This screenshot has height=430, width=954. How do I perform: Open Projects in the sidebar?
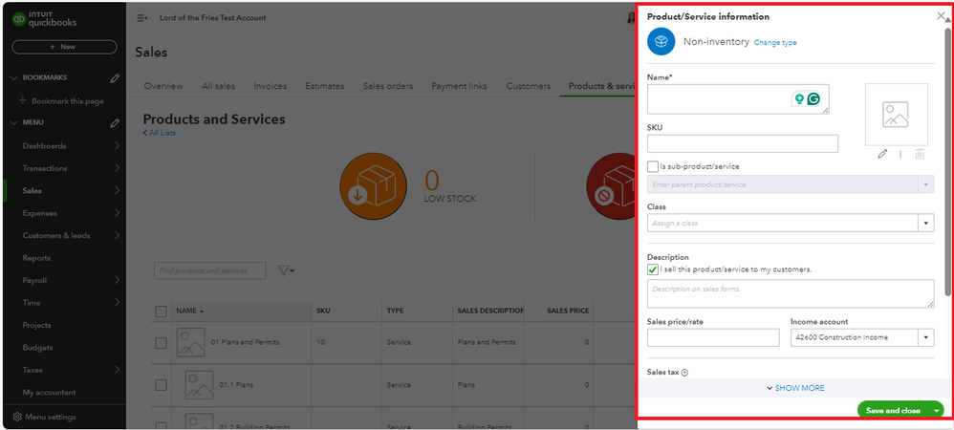point(36,326)
